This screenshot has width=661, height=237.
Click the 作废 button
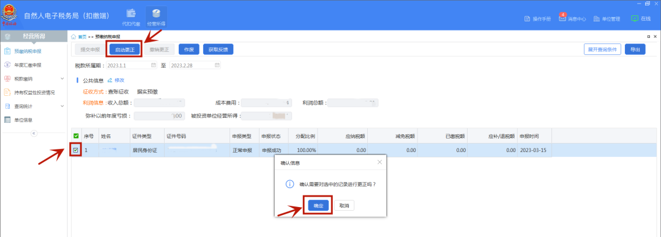pyautogui.click(x=189, y=49)
